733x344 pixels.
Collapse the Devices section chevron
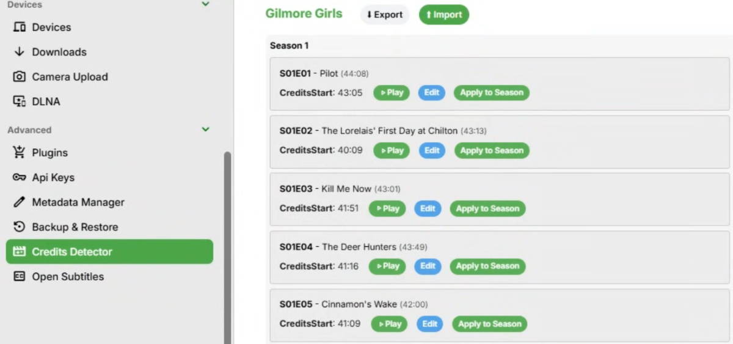(206, 4)
